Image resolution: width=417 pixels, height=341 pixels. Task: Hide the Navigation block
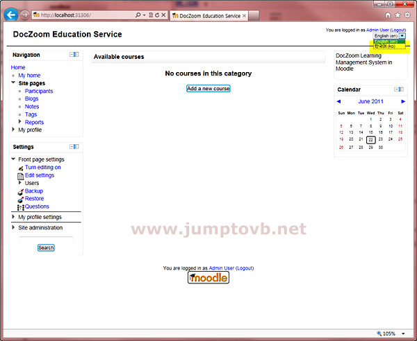point(72,54)
